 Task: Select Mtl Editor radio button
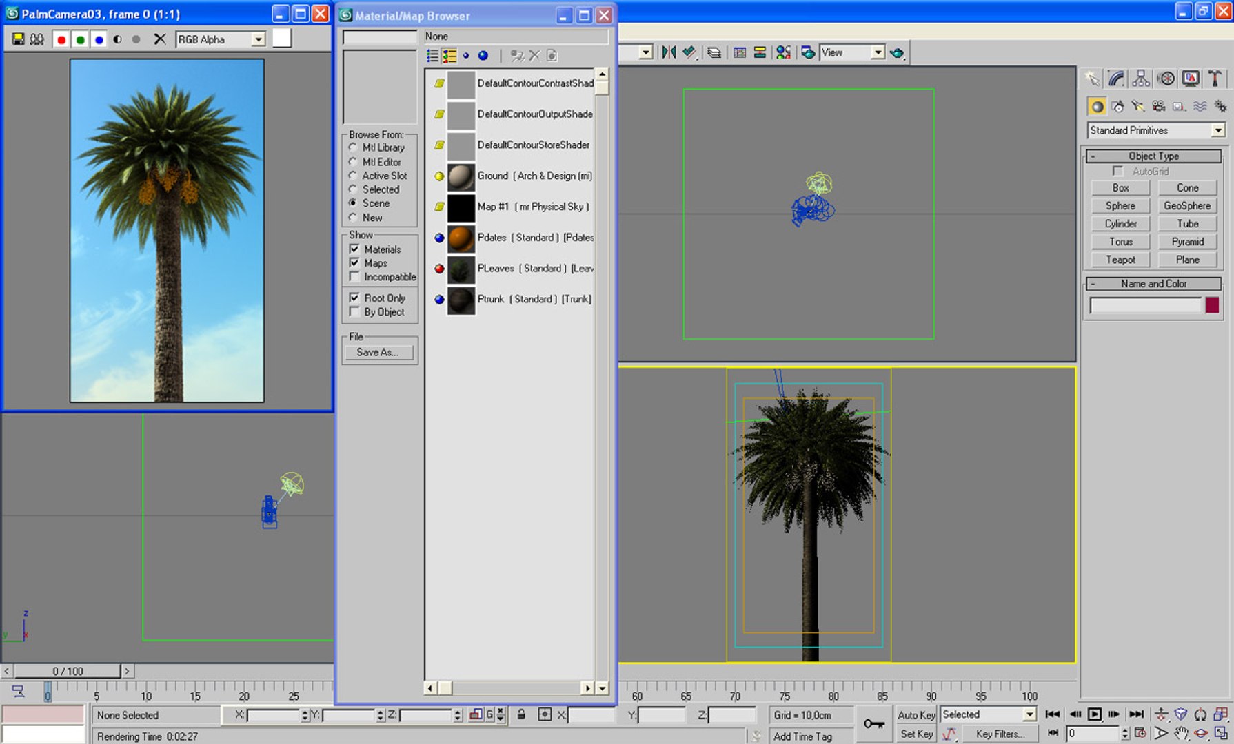375,162
